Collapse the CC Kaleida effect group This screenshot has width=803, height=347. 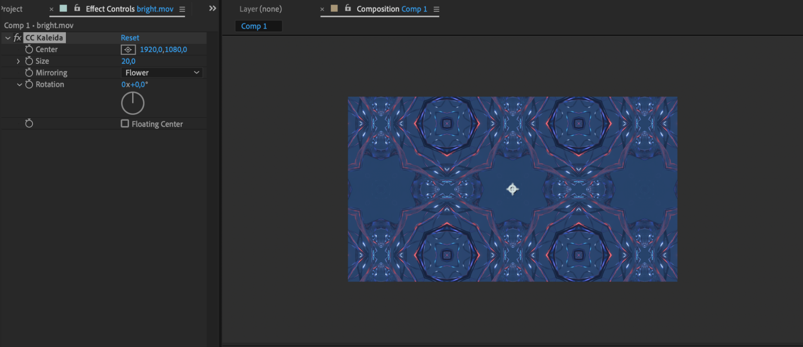pos(8,38)
